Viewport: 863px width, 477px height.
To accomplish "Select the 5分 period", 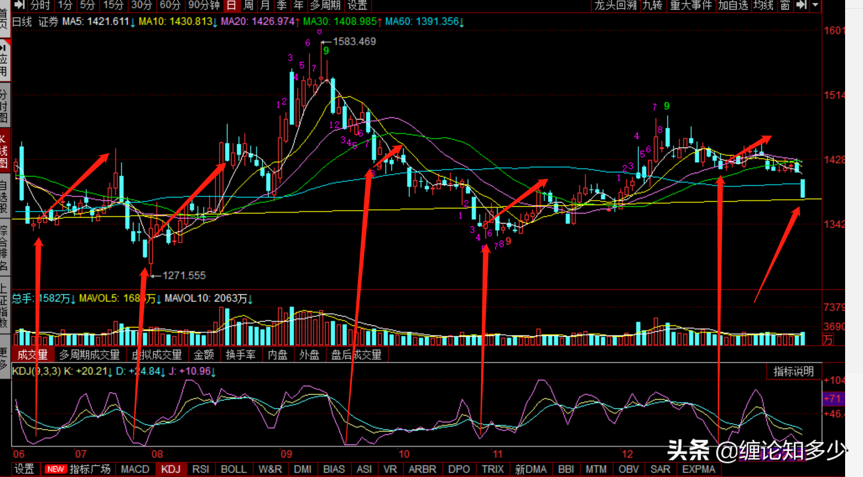I will point(87,5).
